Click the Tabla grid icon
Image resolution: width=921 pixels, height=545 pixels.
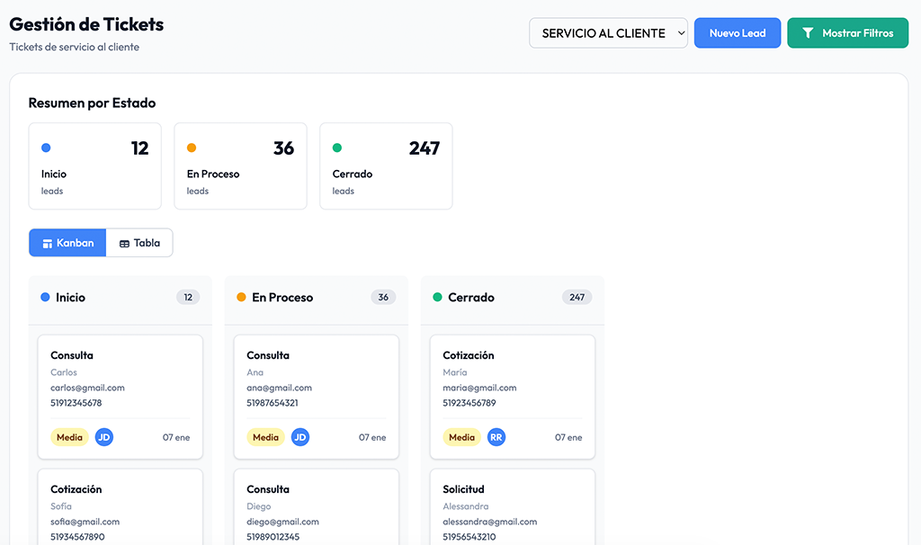pyautogui.click(x=124, y=244)
